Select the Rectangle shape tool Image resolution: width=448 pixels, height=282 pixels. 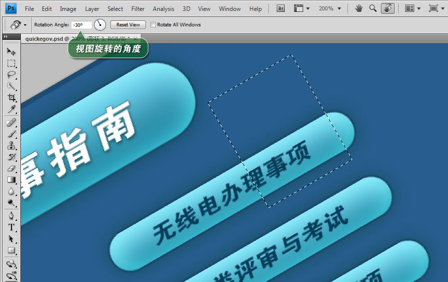click(x=11, y=250)
